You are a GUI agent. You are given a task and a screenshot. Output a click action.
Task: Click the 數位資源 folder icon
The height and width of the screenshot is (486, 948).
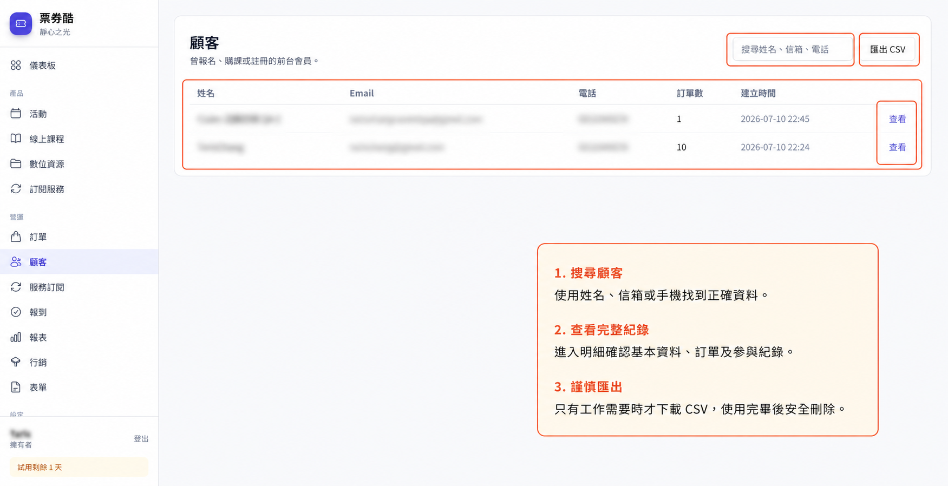pos(16,163)
